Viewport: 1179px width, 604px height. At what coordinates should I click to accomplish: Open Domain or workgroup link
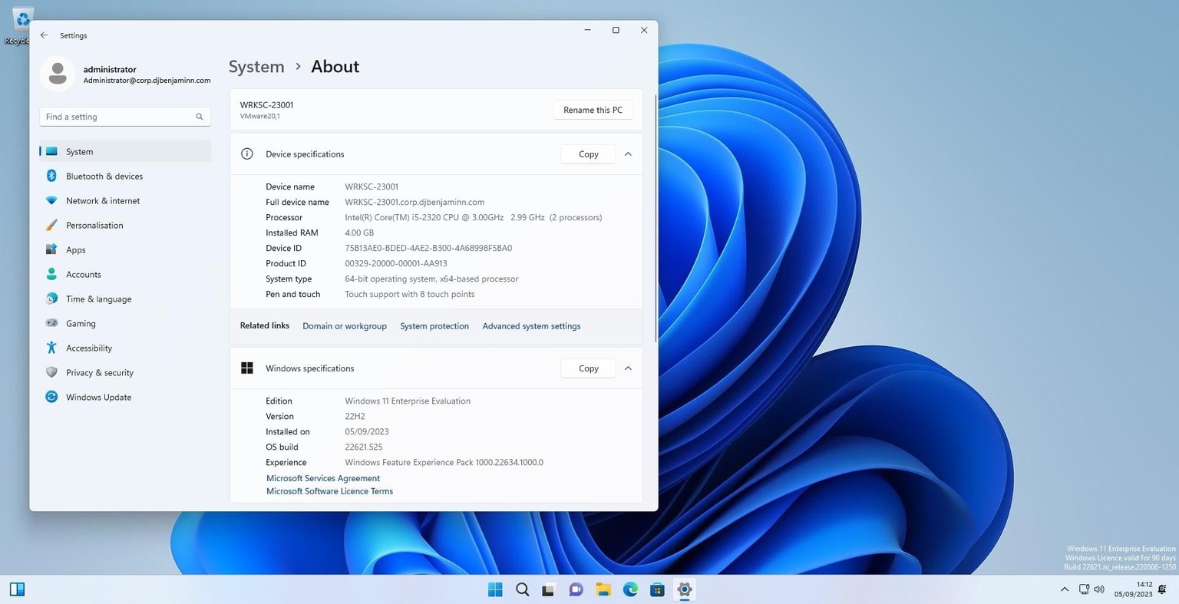(345, 326)
